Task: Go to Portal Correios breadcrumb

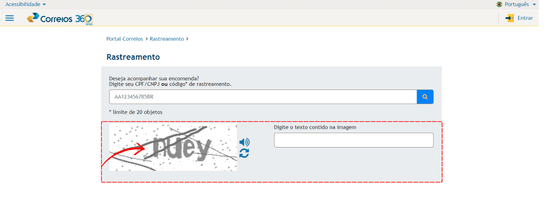Action: click(125, 39)
